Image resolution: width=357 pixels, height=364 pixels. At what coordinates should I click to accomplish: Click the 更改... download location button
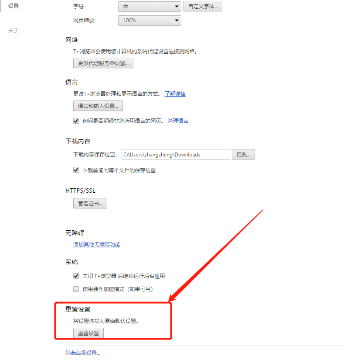point(243,154)
